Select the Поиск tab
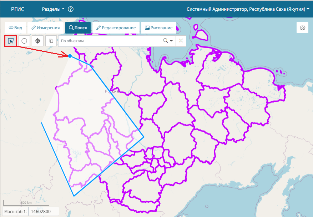Viewport: 313px width, 217px height. (x=78, y=28)
